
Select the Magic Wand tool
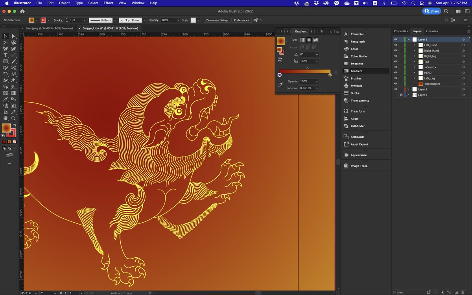tap(6, 42)
